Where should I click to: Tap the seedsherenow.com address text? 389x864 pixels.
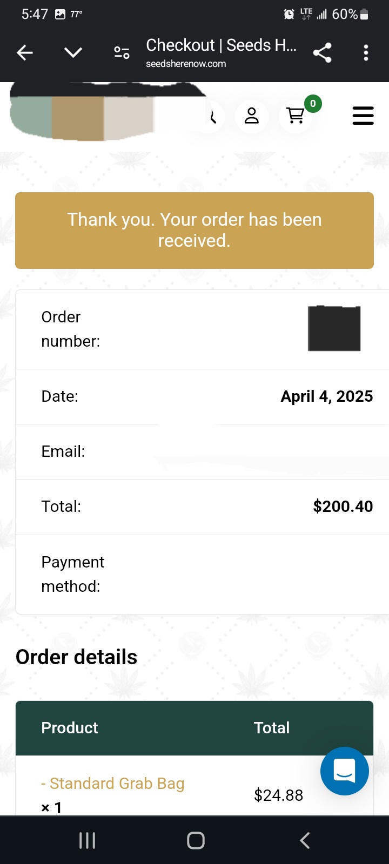(186, 64)
